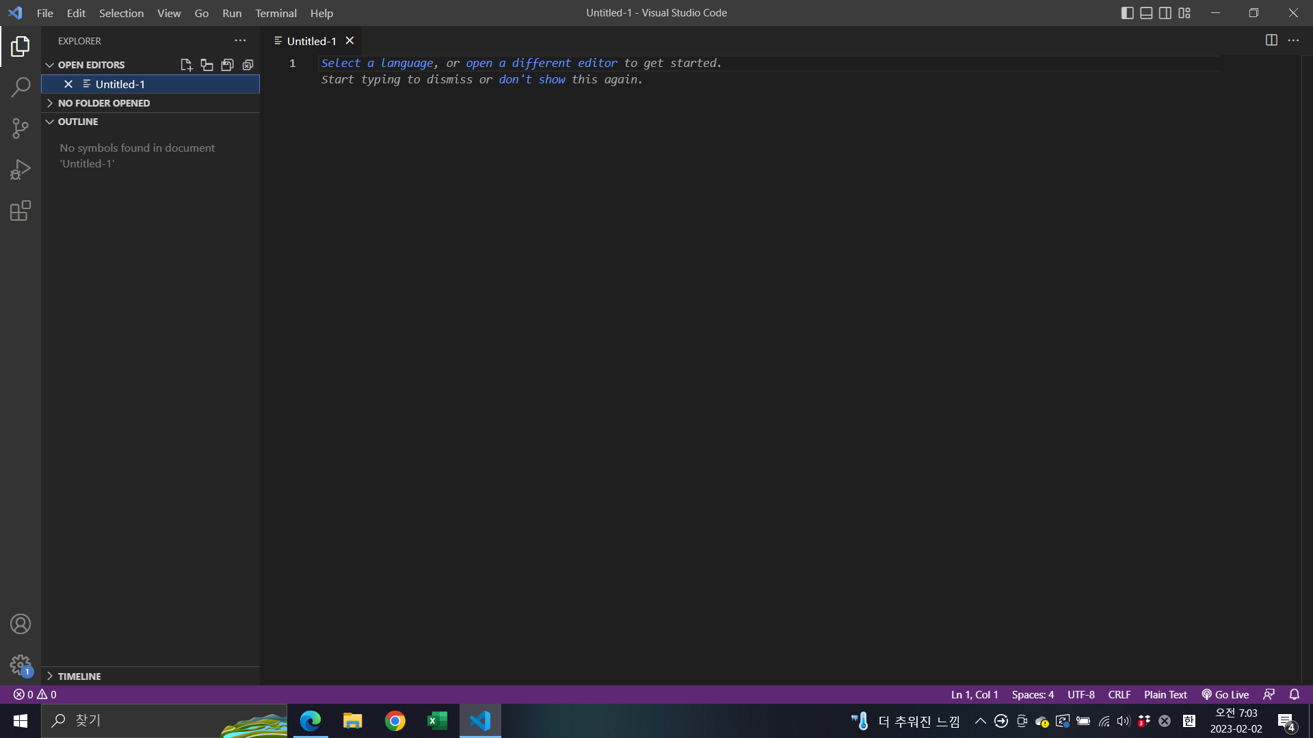1313x738 pixels.
Task: Close Untitled-1 in Open Editors list
Action: 68,84
